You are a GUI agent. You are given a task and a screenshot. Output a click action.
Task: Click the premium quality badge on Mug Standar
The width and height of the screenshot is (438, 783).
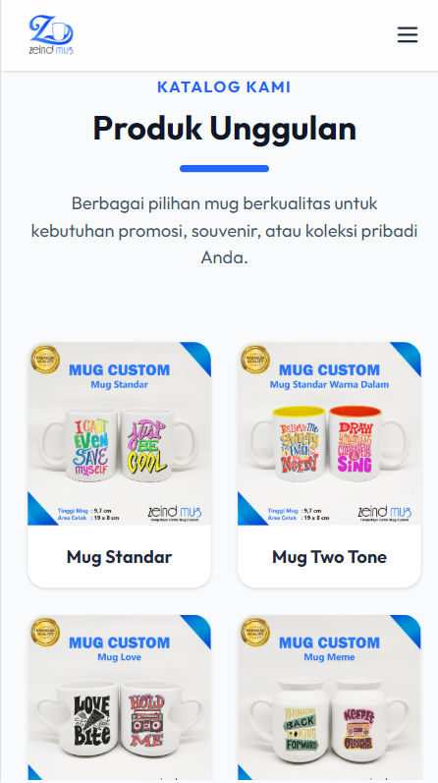point(45,360)
